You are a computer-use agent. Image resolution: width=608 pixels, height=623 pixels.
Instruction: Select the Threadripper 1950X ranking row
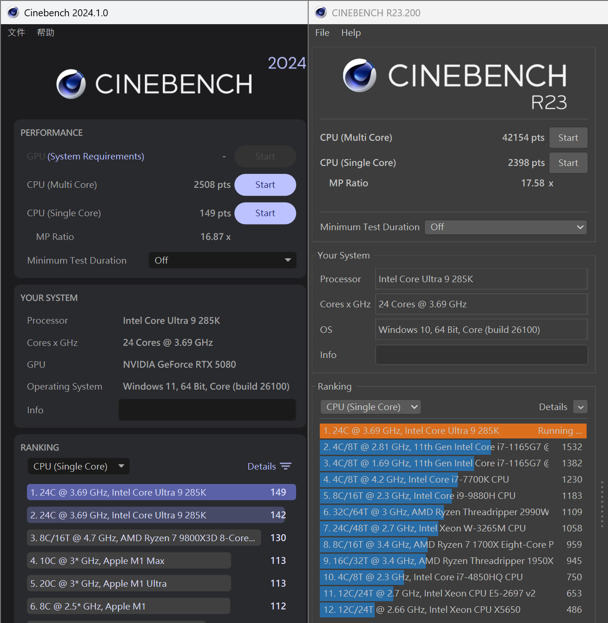[x=453, y=561]
